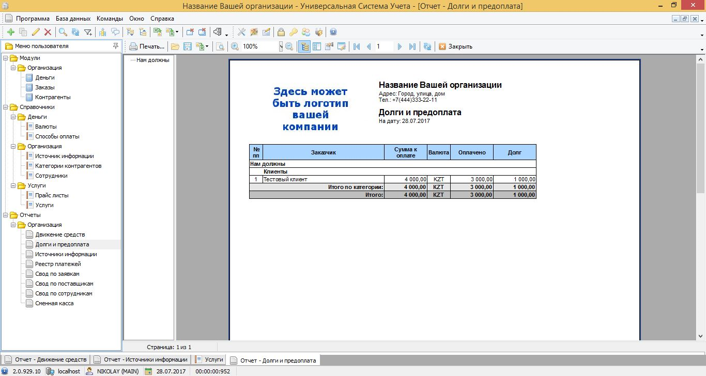Open the report Excel export dropdown arrow
Image resolution: width=706 pixels, height=376 pixels.
(x=207, y=46)
